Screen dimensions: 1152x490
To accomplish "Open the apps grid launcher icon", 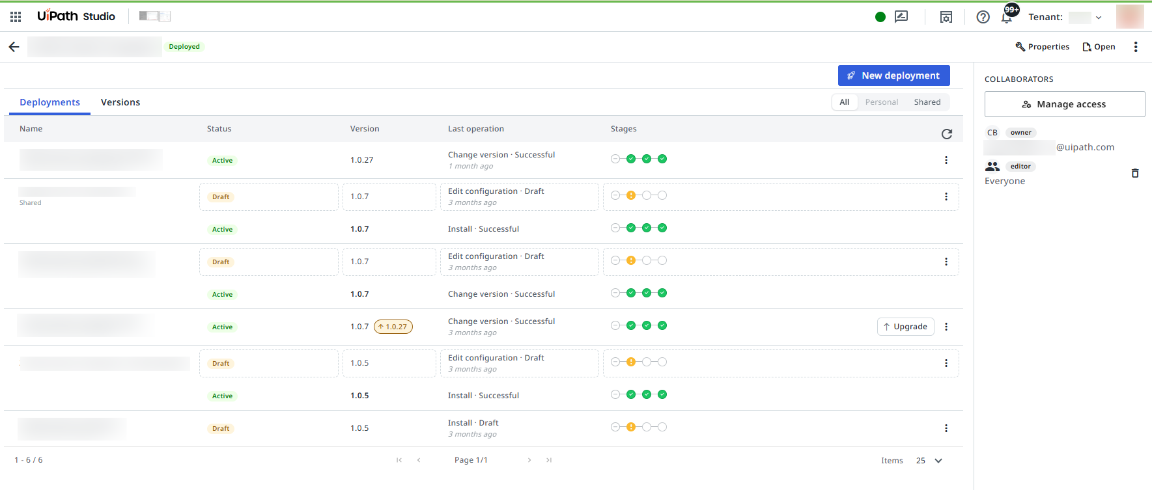I will coord(16,16).
